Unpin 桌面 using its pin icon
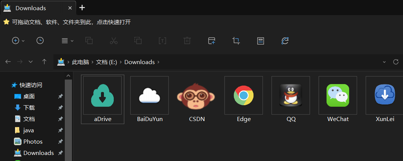Screen dimensions: 403x161 tap(60, 97)
